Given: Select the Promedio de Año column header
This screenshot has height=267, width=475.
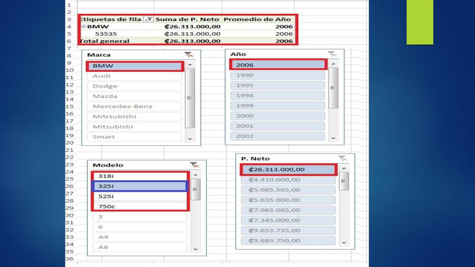Looking at the screenshot, I should 257,19.
